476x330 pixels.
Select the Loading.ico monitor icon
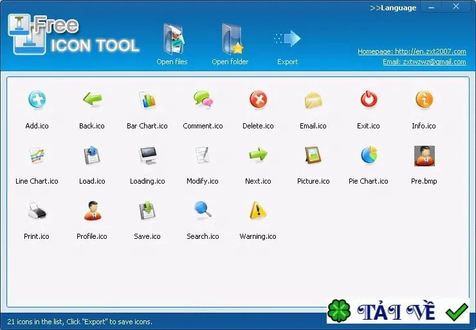pyautogui.click(x=148, y=155)
